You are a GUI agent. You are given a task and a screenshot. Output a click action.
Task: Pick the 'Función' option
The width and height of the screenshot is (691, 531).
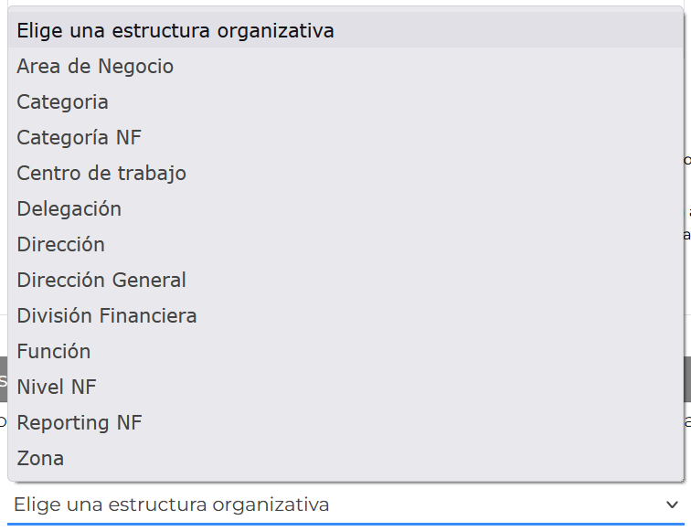[345, 351]
